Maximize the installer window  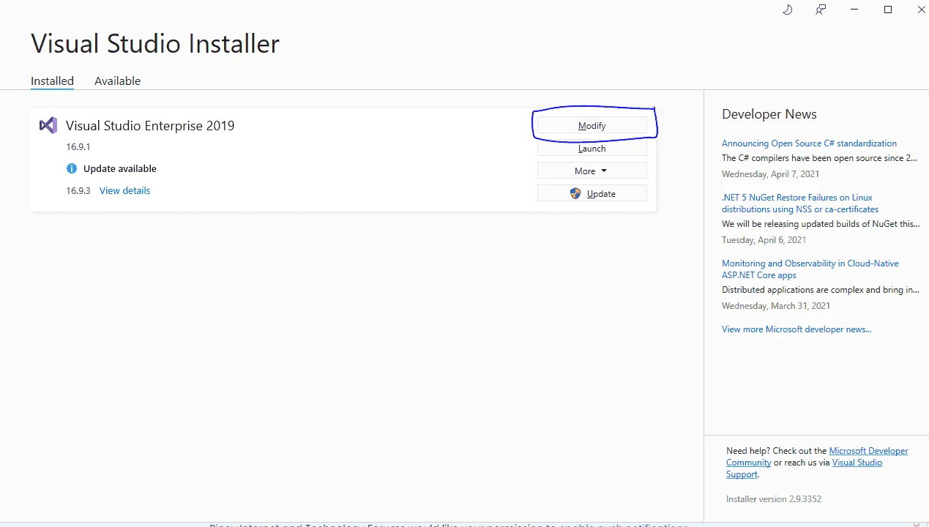click(888, 10)
